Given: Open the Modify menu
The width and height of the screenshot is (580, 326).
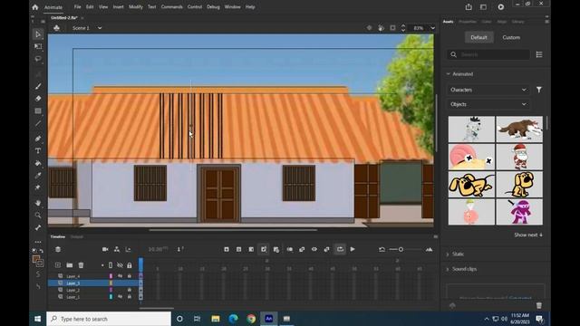Looking at the screenshot, I should point(136,7).
